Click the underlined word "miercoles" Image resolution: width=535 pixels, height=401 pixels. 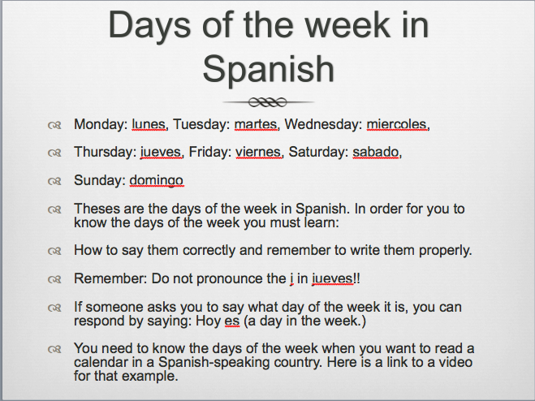pos(396,125)
